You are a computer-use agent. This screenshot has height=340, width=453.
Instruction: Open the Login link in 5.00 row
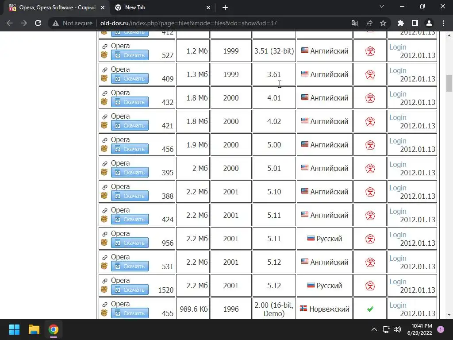(x=398, y=141)
